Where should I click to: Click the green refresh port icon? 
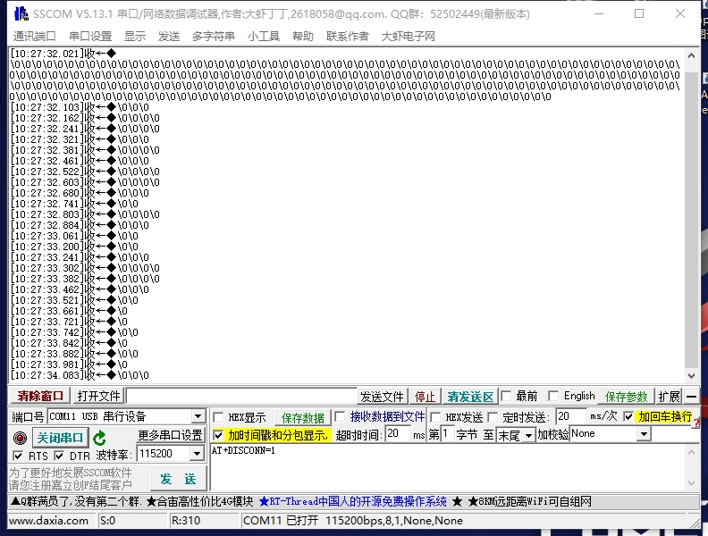(x=100, y=438)
